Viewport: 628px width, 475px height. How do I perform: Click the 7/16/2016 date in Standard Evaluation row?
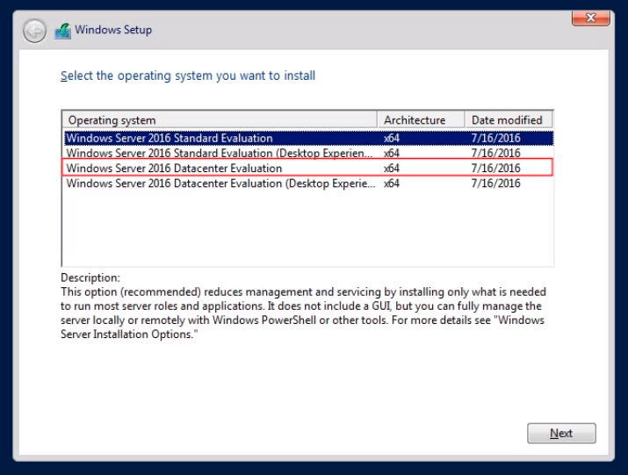[495, 138]
